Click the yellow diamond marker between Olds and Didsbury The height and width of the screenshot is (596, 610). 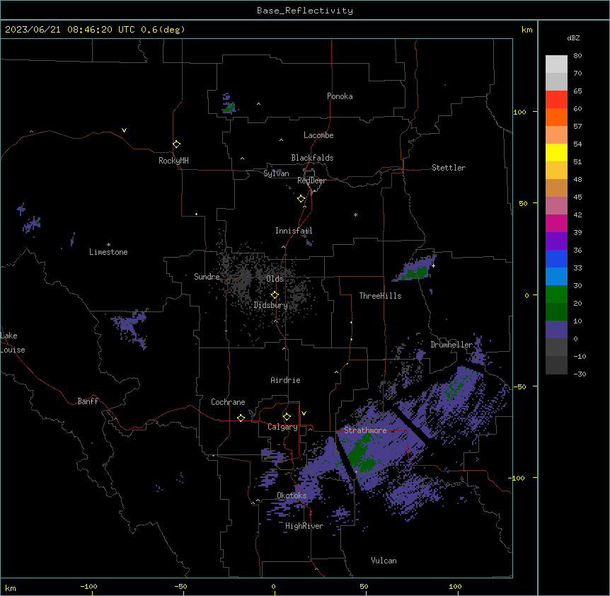click(275, 295)
